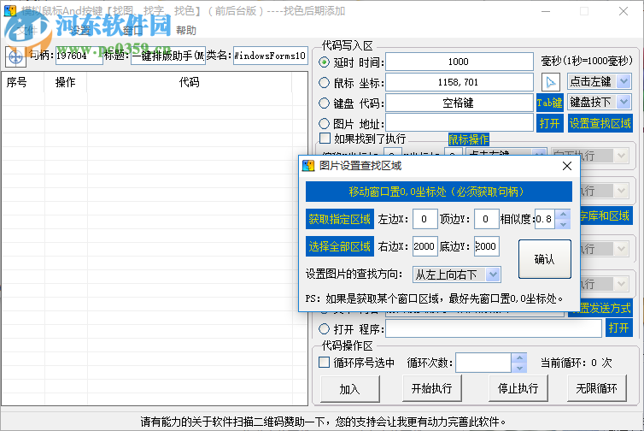Image resolution: width=644 pixels, height=431 pixels.
Task: Click the 键盘 代码 field showing 空格键
Action: [460, 103]
